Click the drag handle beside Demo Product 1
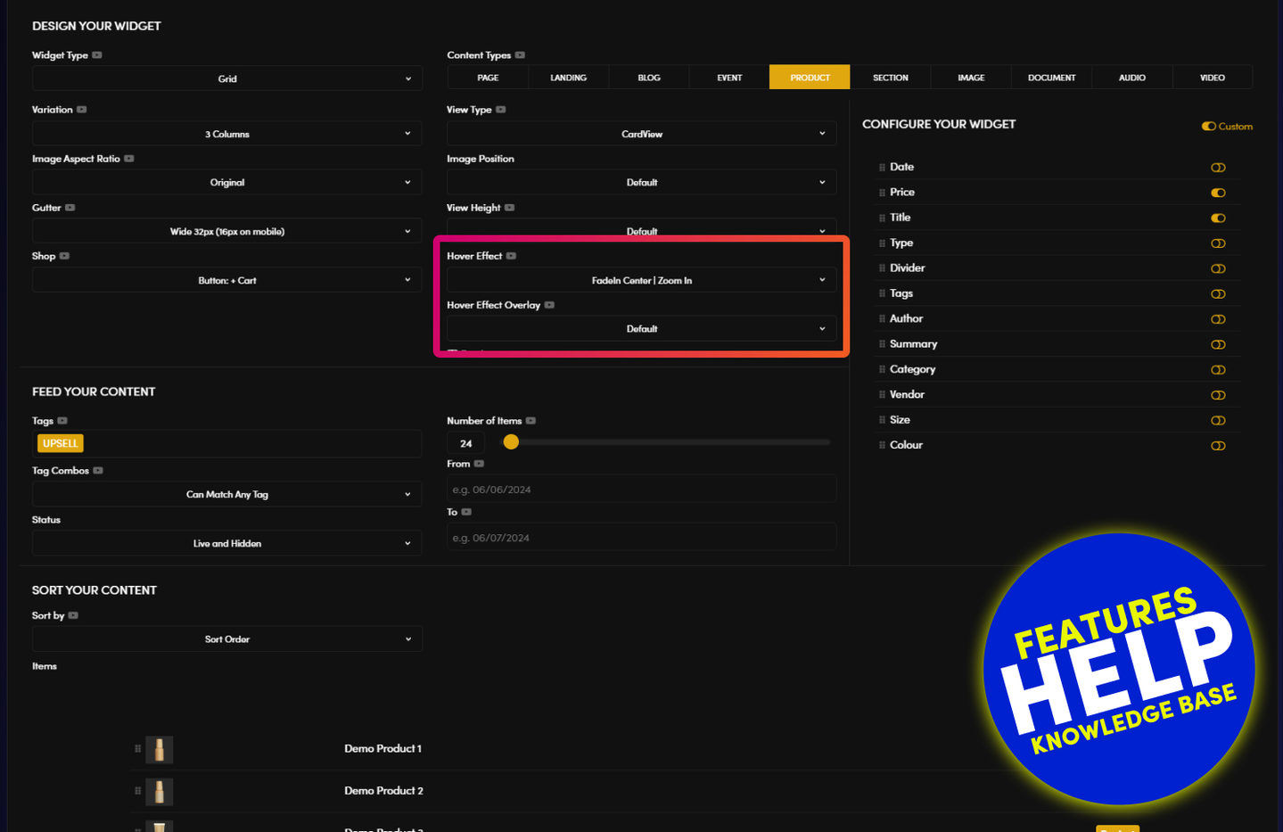This screenshot has width=1283, height=832. tap(137, 749)
